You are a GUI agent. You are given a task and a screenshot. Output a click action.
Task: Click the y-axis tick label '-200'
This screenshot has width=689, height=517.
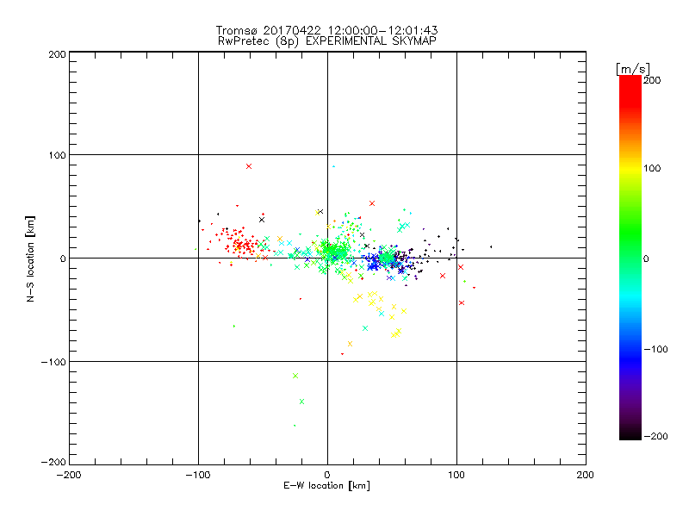[53, 462]
